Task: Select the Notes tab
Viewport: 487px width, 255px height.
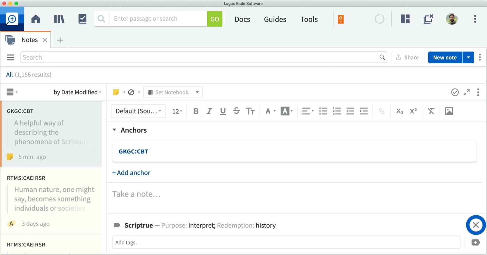Action: point(30,40)
